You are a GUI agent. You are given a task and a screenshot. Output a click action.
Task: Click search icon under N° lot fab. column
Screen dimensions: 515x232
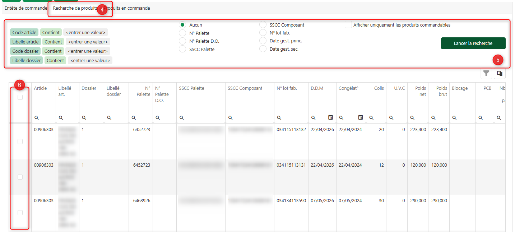pos(279,117)
